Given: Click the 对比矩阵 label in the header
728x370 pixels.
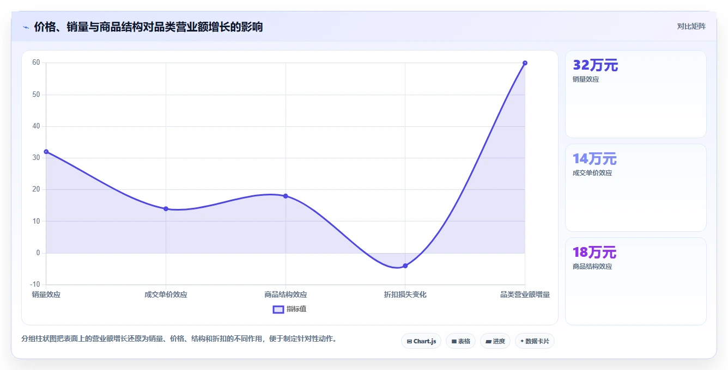Looking at the screenshot, I should pos(691,27).
